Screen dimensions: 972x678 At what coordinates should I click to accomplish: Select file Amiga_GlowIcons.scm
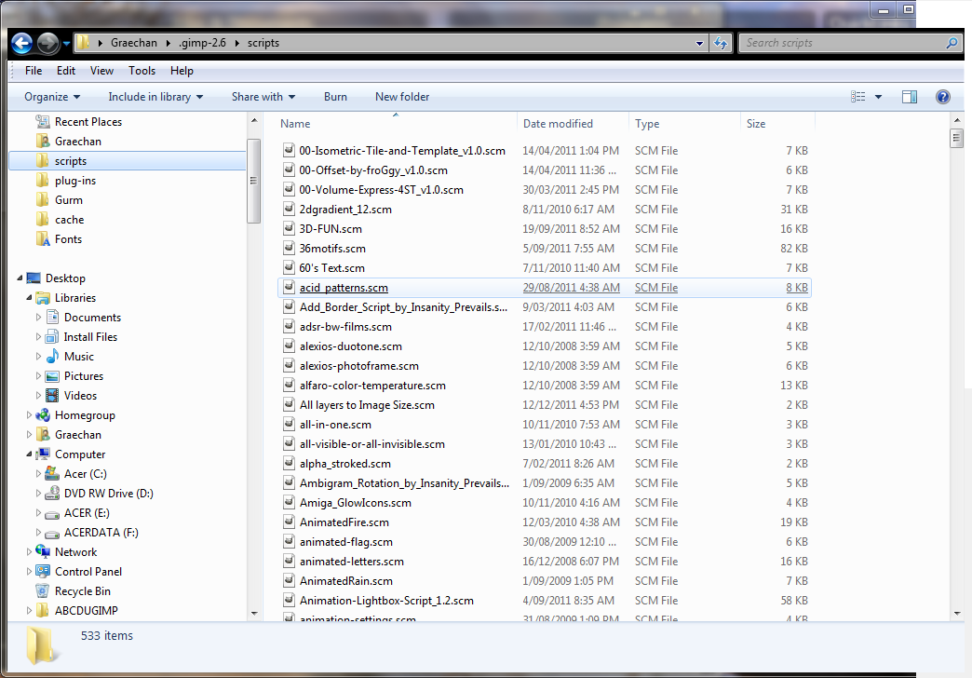pyautogui.click(x=356, y=503)
